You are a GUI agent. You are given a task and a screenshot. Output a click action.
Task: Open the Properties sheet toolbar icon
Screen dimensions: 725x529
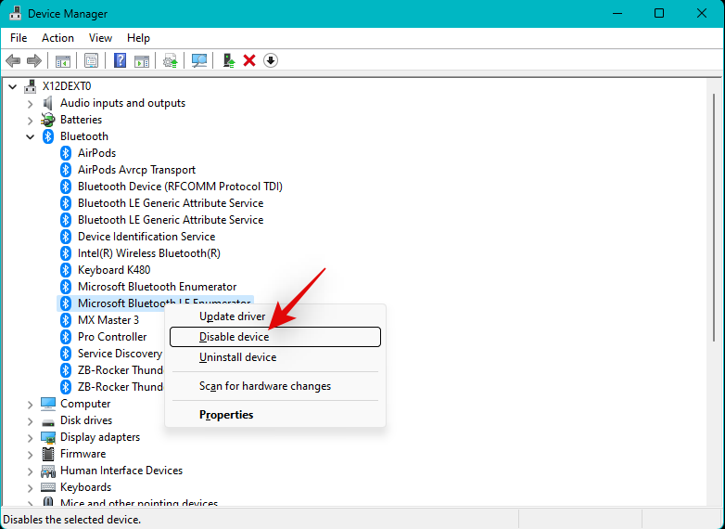tap(91, 60)
